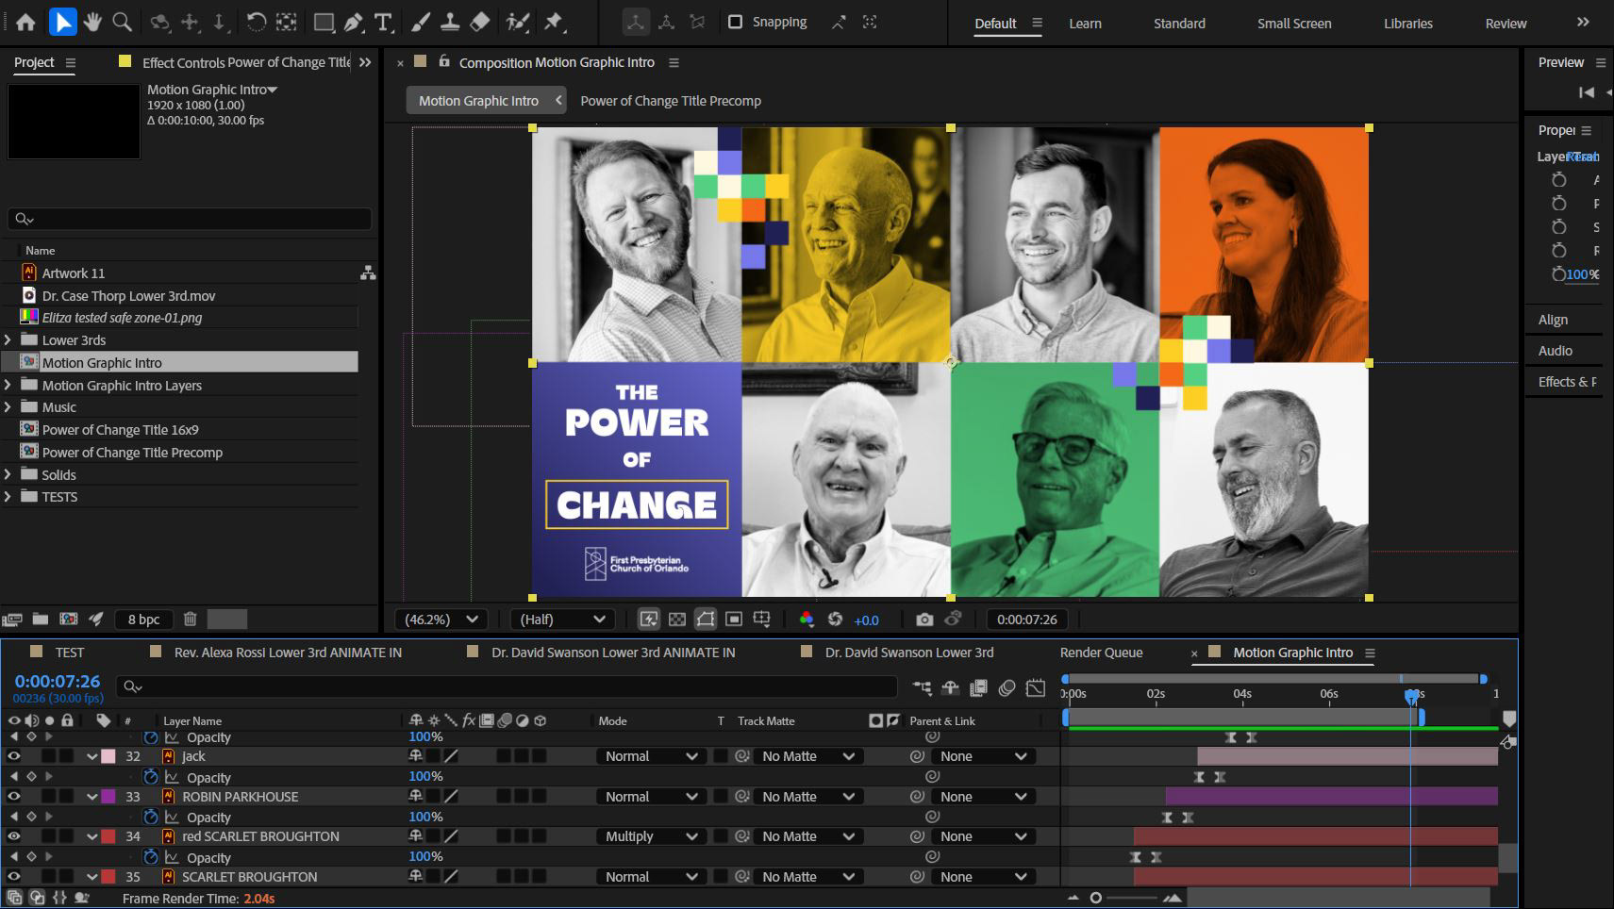Hide the jack layer
This screenshot has width=1614, height=909.
pos(14,756)
